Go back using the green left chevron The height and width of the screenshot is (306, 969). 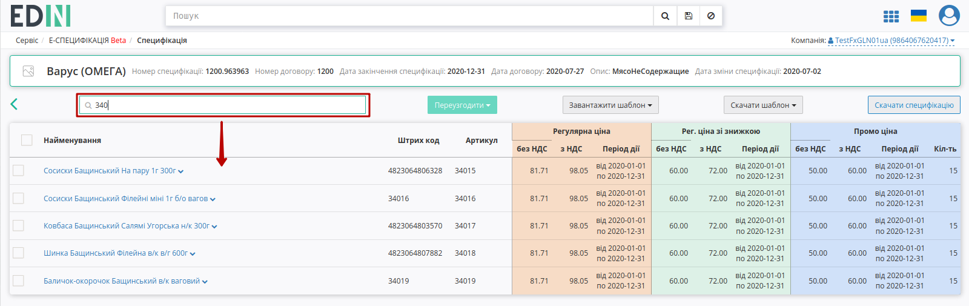tap(14, 104)
